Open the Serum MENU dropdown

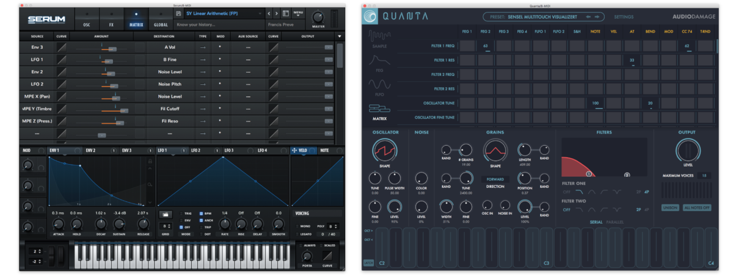[x=298, y=13]
